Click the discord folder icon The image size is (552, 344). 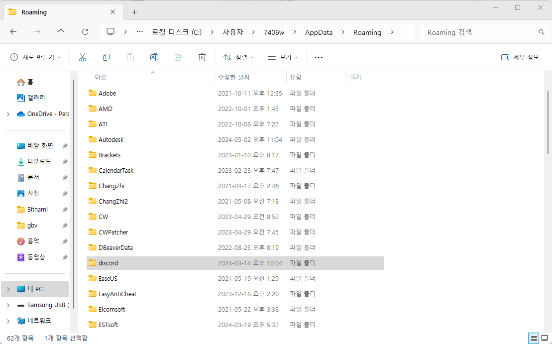(x=93, y=263)
